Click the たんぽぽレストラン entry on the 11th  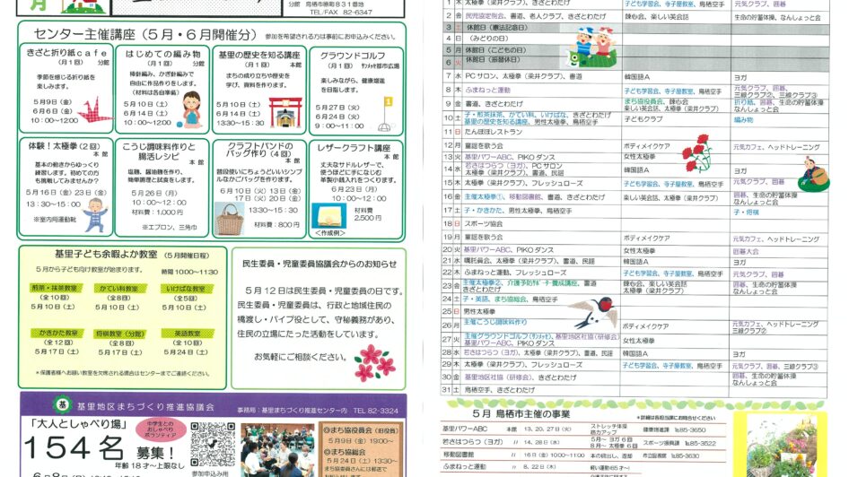[493, 132]
